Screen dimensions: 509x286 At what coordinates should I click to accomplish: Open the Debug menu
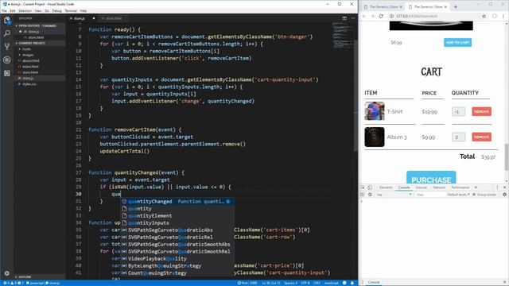[56, 10]
